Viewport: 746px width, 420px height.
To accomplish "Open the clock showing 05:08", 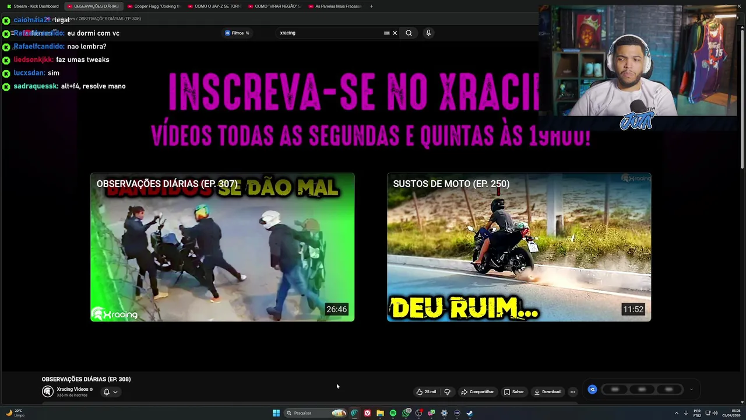I will coord(731,413).
